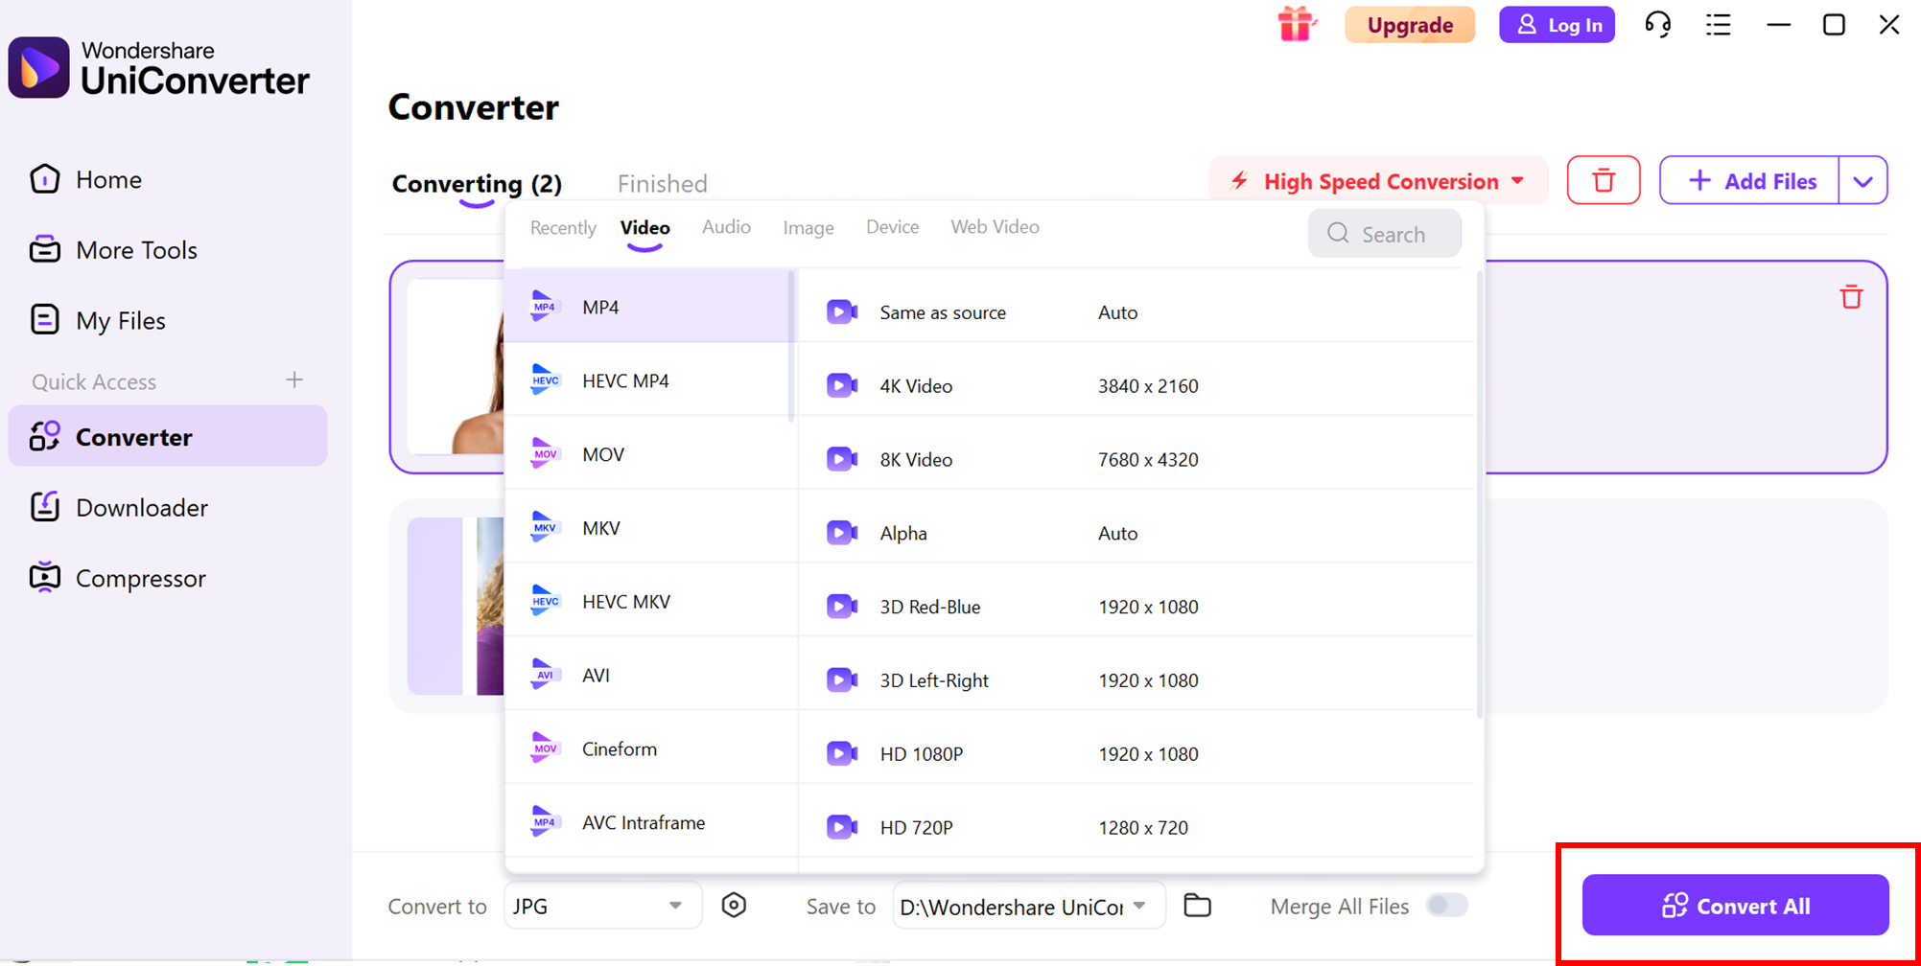This screenshot has height=966, width=1921.
Task: Choose MKV format
Action: 650,528
